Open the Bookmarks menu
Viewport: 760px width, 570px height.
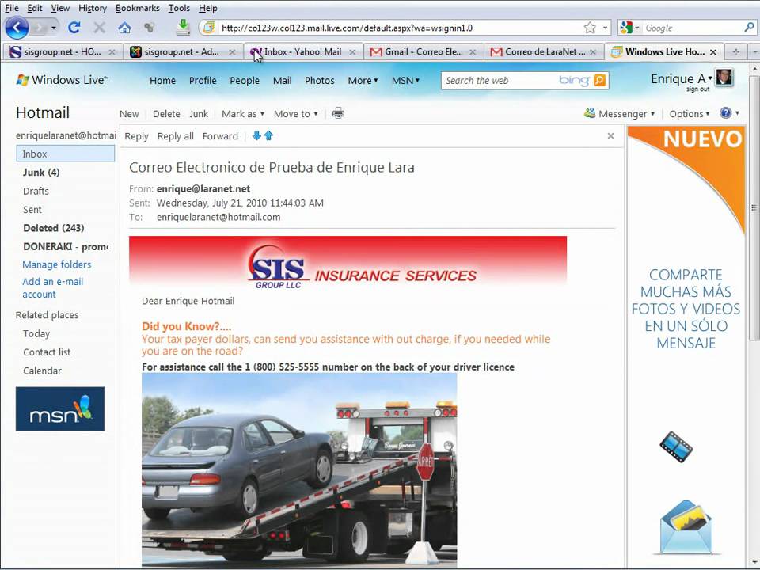click(137, 8)
